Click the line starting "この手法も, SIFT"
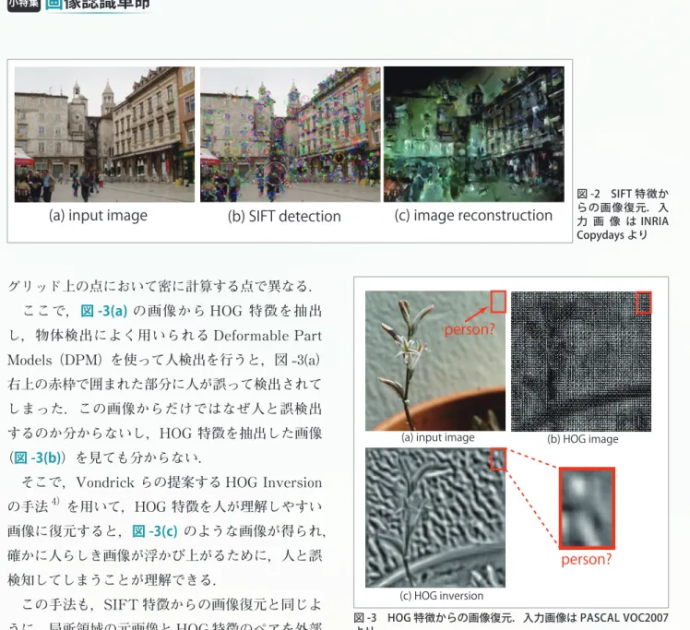690x630 pixels. click(172, 605)
